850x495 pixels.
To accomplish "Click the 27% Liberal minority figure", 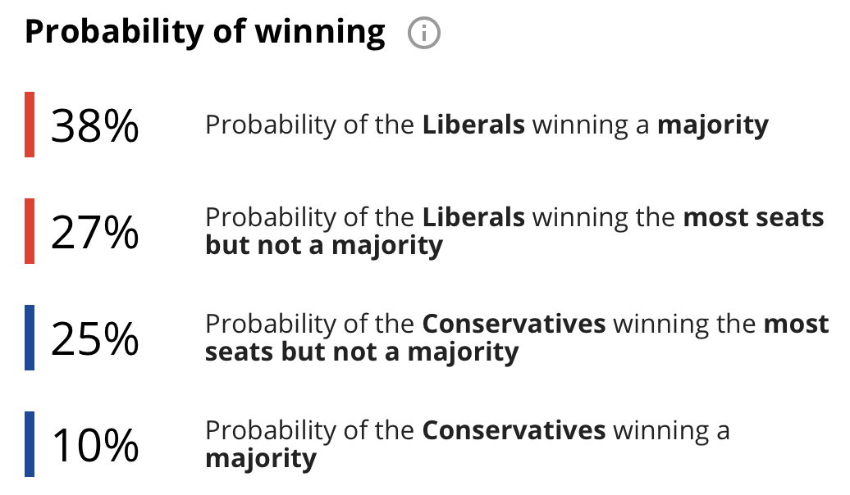I will click(x=95, y=232).
